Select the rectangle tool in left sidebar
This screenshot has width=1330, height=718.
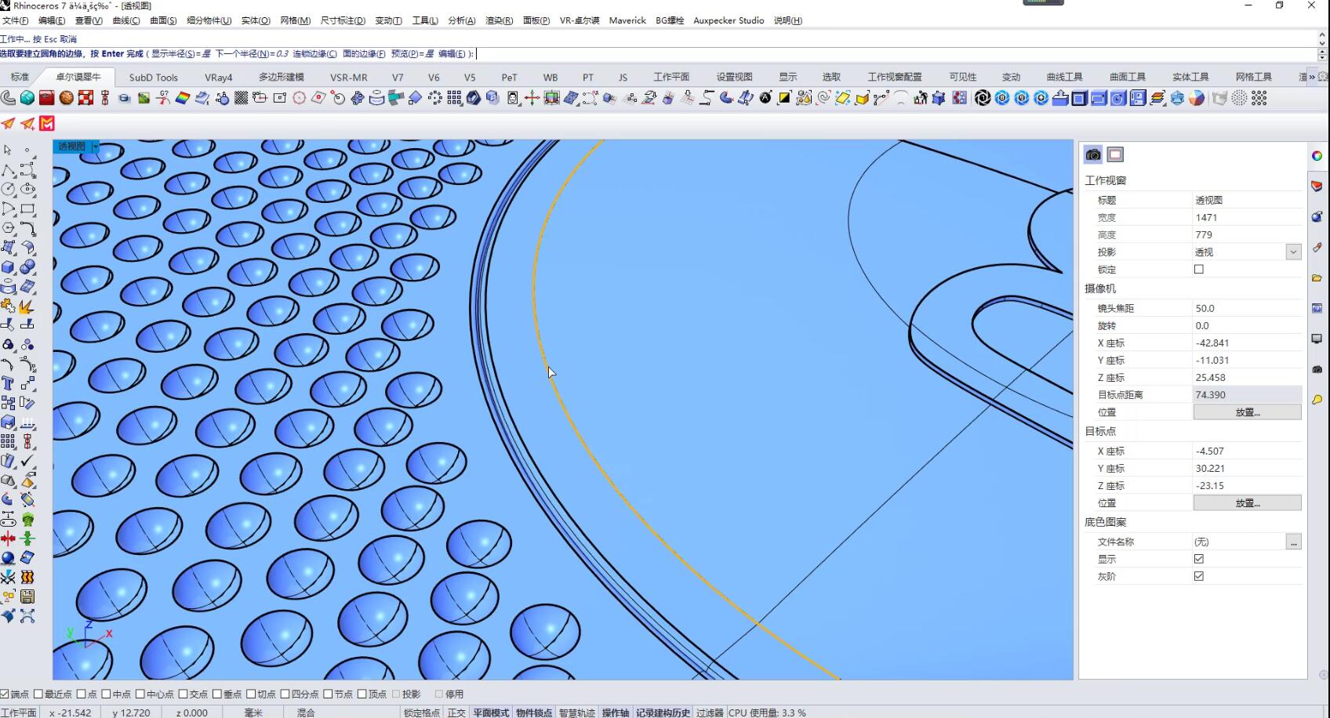(27, 209)
